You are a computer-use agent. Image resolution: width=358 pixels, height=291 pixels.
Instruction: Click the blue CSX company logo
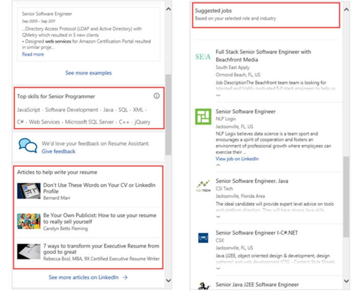point(203,238)
